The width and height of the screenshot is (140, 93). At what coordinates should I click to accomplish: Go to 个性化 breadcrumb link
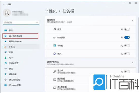click(x=51, y=11)
